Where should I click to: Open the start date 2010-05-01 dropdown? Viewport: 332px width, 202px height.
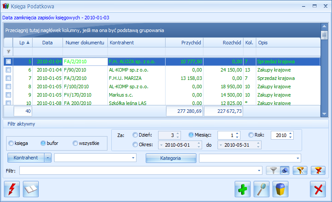[x=161, y=145]
